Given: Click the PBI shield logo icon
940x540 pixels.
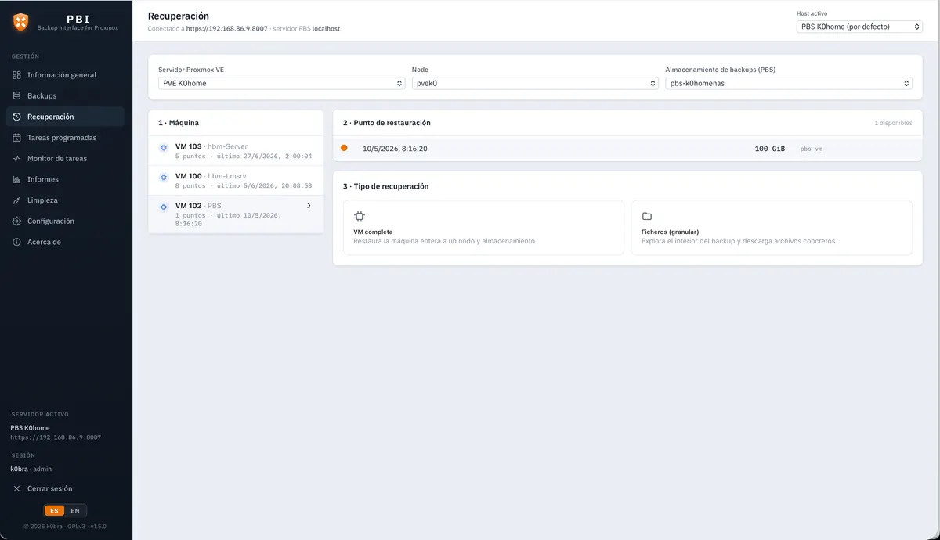Looking at the screenshot, I should 21,22.
